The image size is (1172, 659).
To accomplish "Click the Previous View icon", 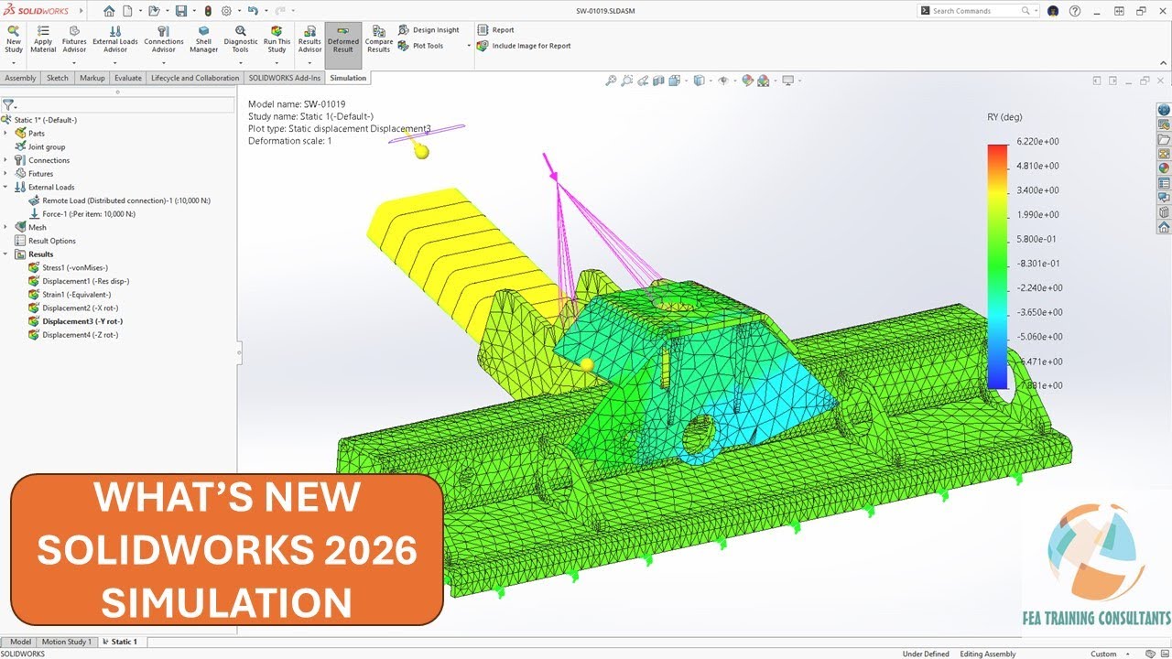I will [643, 81].
